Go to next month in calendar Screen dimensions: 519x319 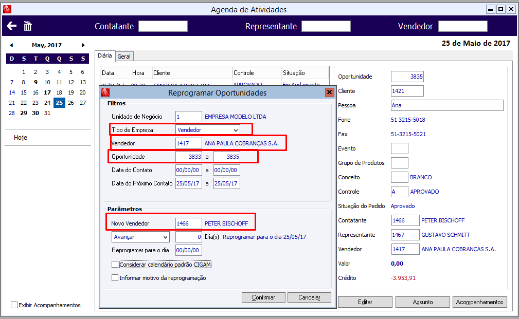coord(83,45)
